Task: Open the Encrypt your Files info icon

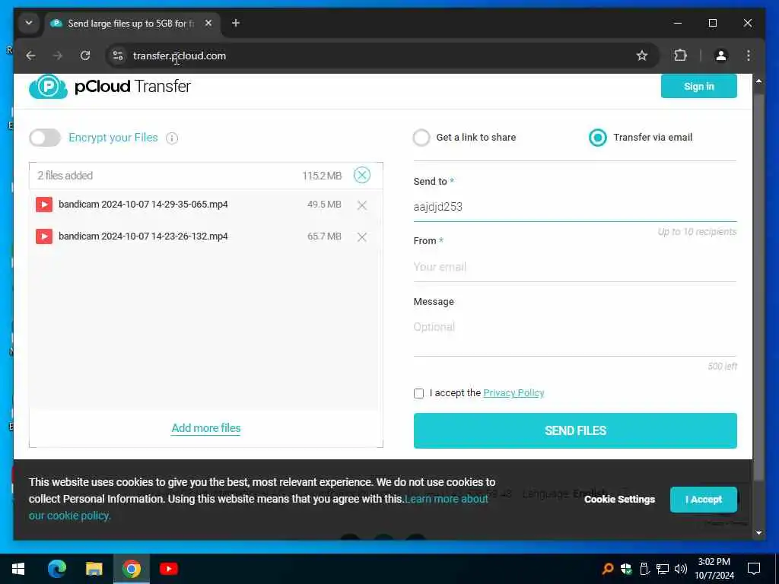Action: (172, 138)
